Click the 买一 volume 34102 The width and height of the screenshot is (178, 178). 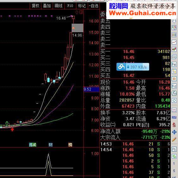coord(164,51)
